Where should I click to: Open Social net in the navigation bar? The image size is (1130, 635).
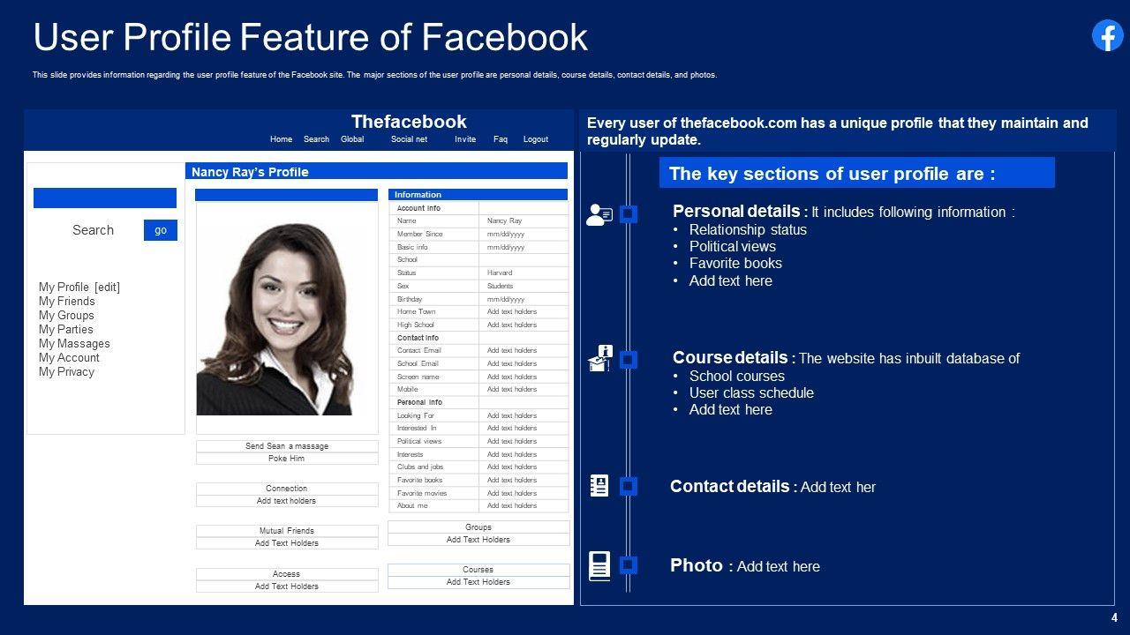coord(409,139)
